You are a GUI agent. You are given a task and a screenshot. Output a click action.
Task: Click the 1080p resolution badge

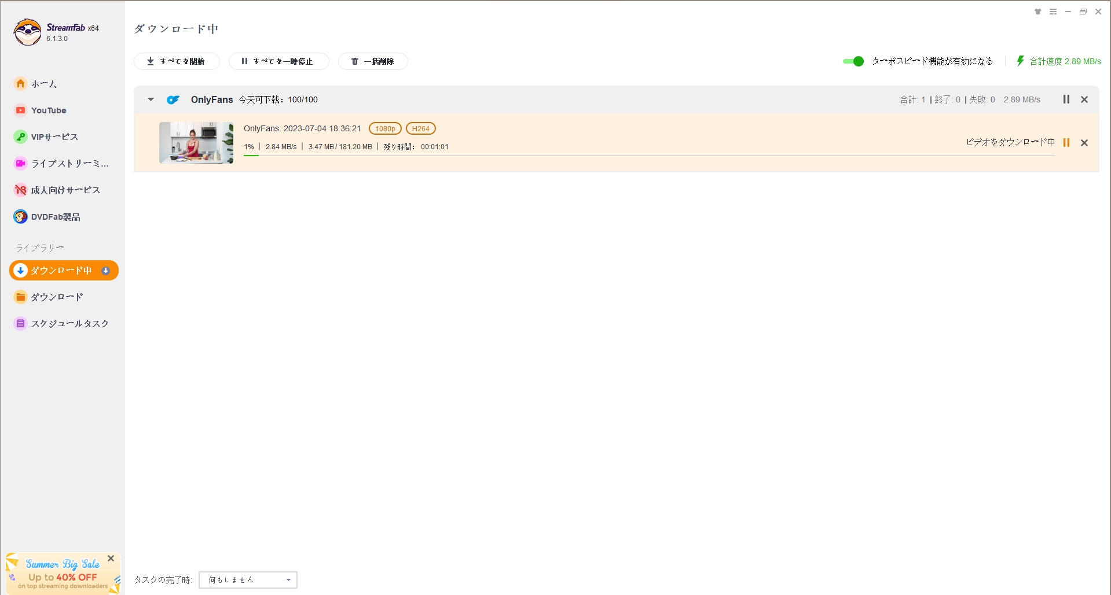385,129
